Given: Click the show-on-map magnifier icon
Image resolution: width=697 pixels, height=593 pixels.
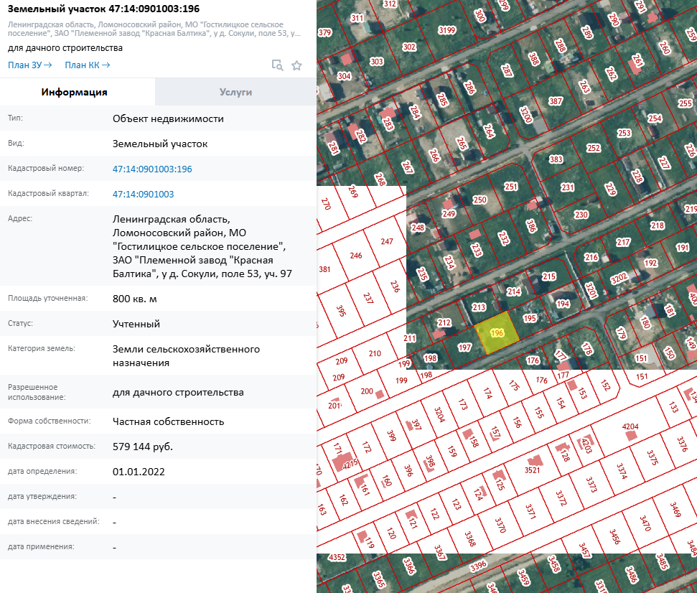Looking at the screenshot, I should 277,65.
